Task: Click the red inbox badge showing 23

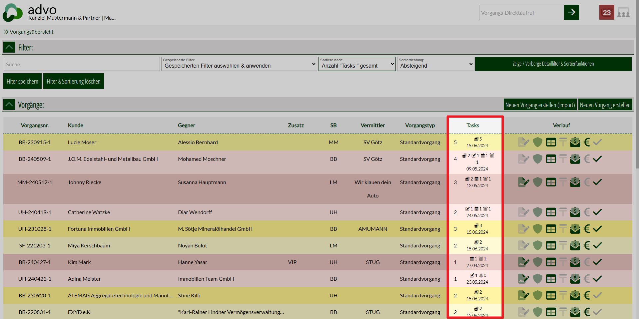Action: point(606,13)
